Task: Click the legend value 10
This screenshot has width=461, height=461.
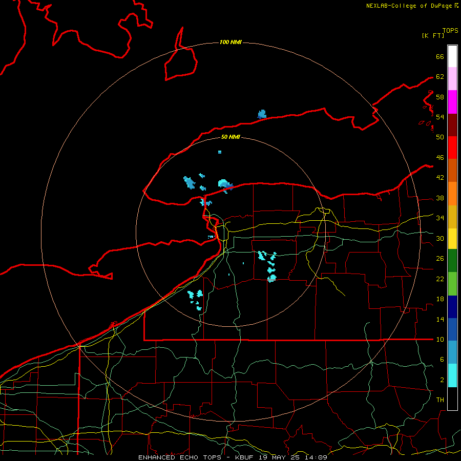Action: pos(440,340)
